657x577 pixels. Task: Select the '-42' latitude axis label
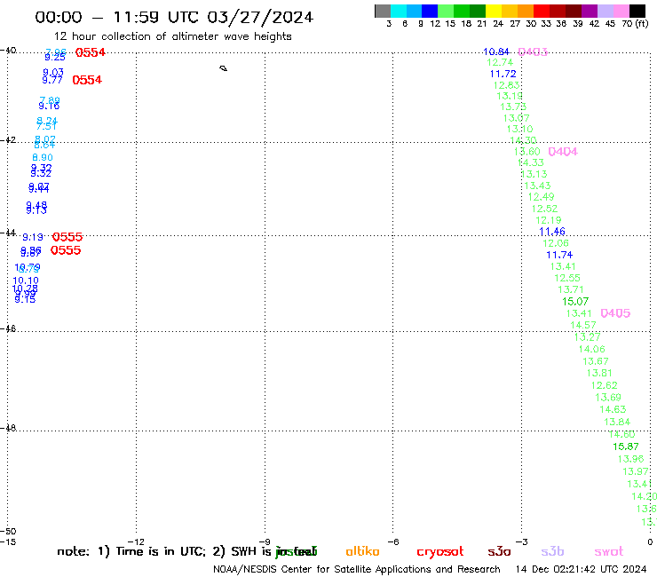(x=8, y=139)
